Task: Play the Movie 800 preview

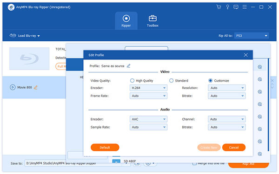Action: (13, 87)
